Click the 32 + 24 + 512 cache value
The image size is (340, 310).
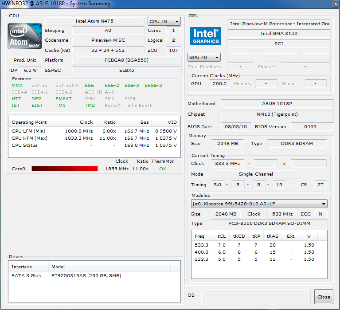pyautogui.click(x=108, y=50)
